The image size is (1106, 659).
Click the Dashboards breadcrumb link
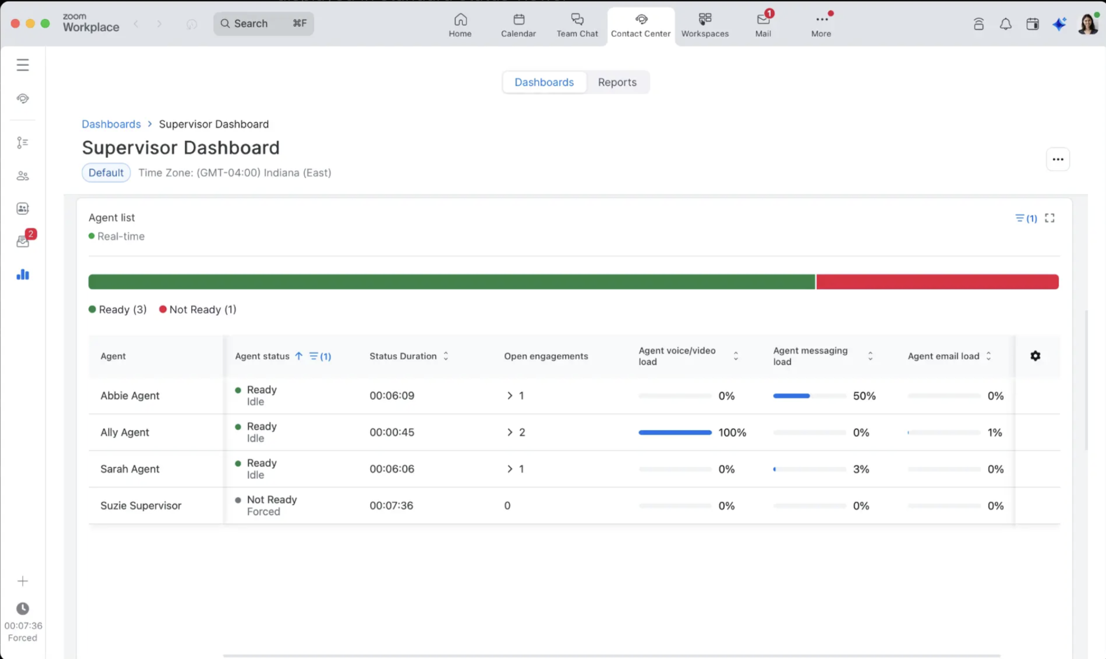point(111,124)
